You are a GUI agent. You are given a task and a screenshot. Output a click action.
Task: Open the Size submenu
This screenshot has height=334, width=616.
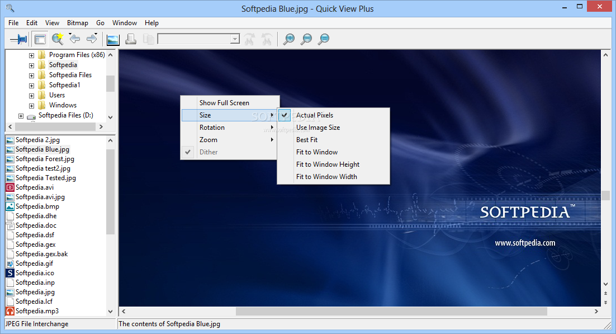[230, 115]
